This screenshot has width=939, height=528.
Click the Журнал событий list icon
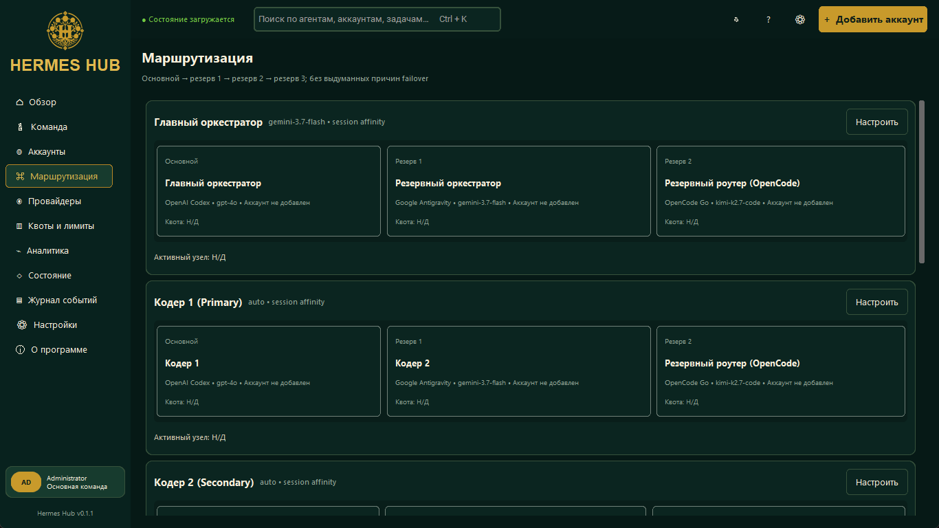tap(19, 300)
